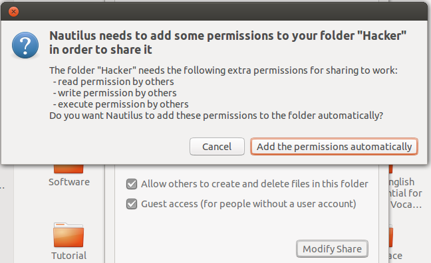Click the execute permission by others line
The image size is (431, 263).
click(x=120, y=104)
